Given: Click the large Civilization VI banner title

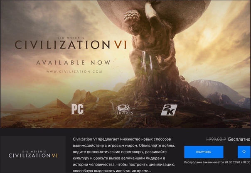Looking at the screenshot, I should click(71, 45).
